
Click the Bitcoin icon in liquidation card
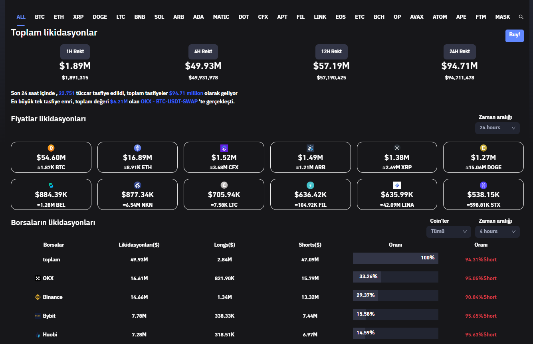click(51, 148)
